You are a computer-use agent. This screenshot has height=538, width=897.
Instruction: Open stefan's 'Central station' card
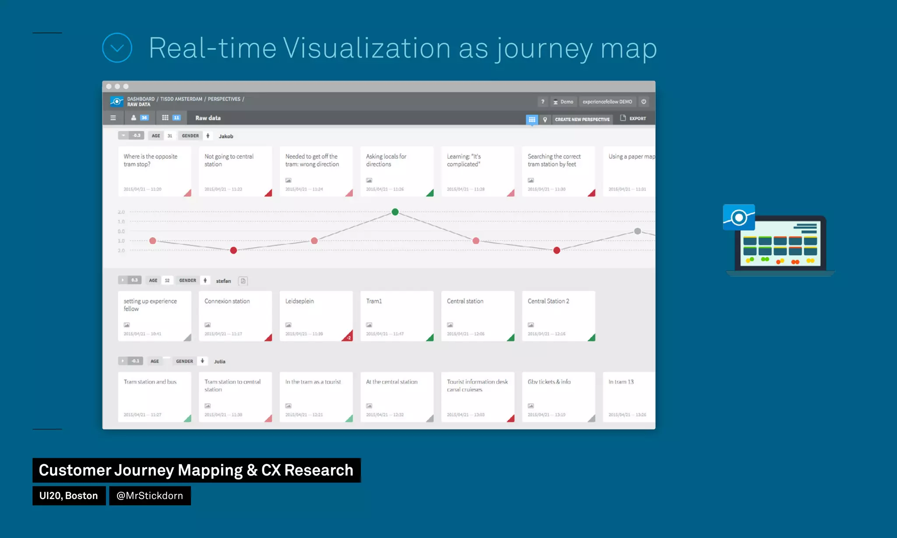tap(478, 316)
